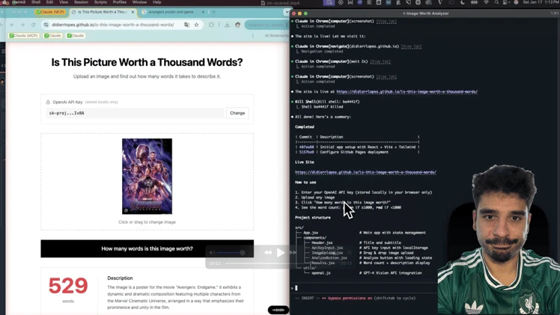Adjust the volume slider on the video overlay

pos(228,253)
